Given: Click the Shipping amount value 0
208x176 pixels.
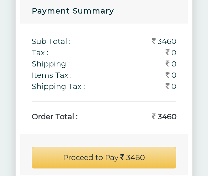Looking at the screenshot, I should 174,64.
